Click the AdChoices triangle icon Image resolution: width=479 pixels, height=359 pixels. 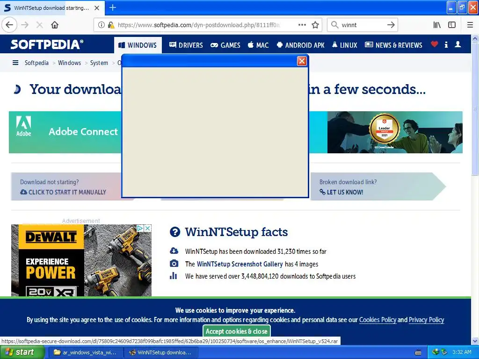pyautogui.click(x=140, y=228)
